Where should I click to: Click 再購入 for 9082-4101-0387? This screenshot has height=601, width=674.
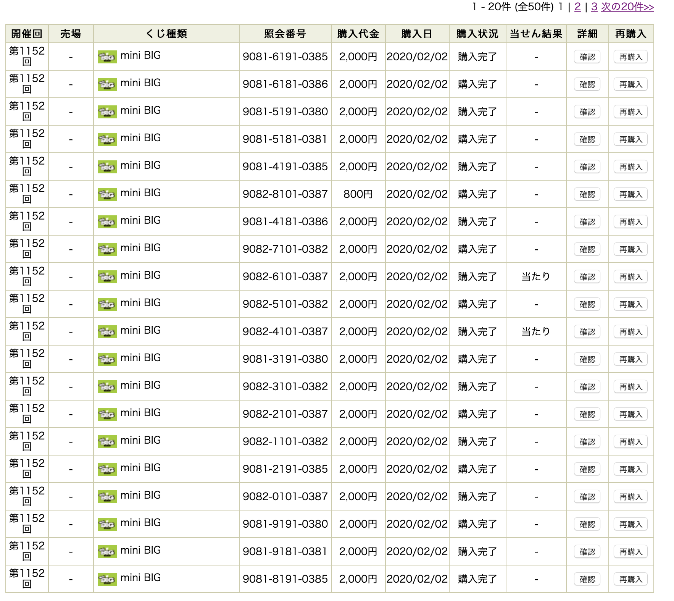pyautogui.click(x=630, y=332)
